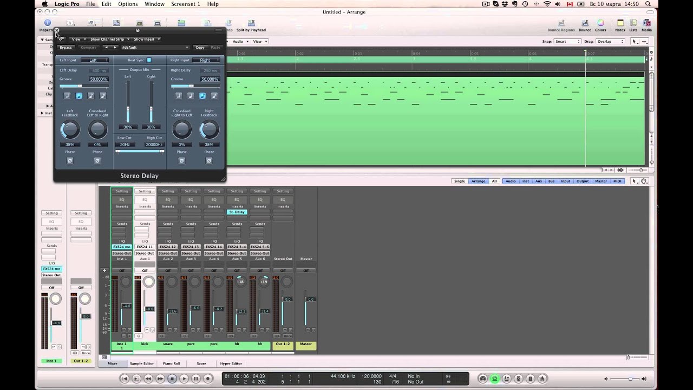Open the Bounce Regions tool

561,25
